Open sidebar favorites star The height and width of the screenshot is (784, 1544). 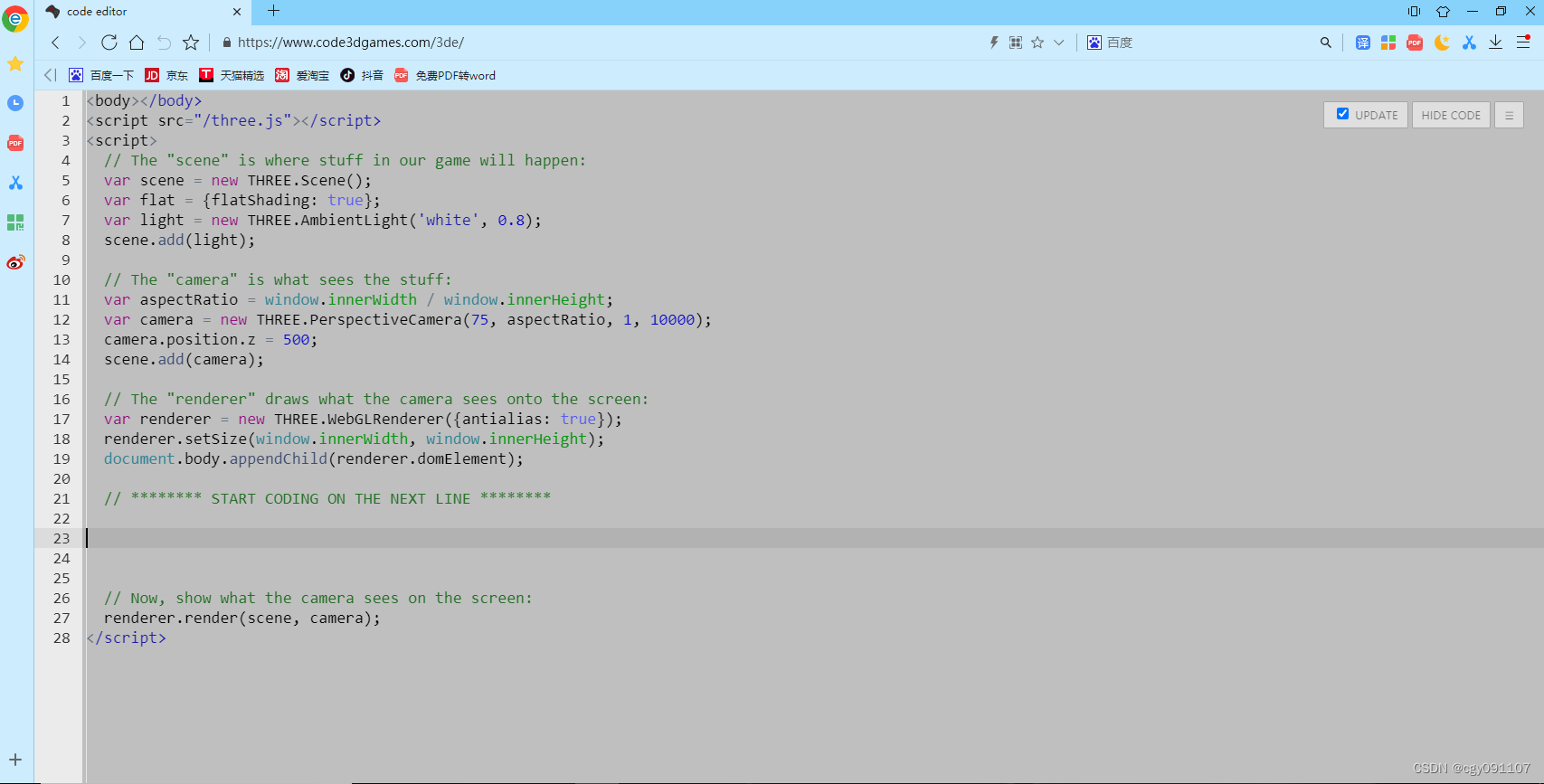15,63
